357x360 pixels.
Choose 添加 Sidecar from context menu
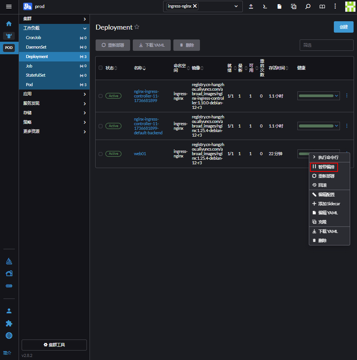tap(329, 204)
